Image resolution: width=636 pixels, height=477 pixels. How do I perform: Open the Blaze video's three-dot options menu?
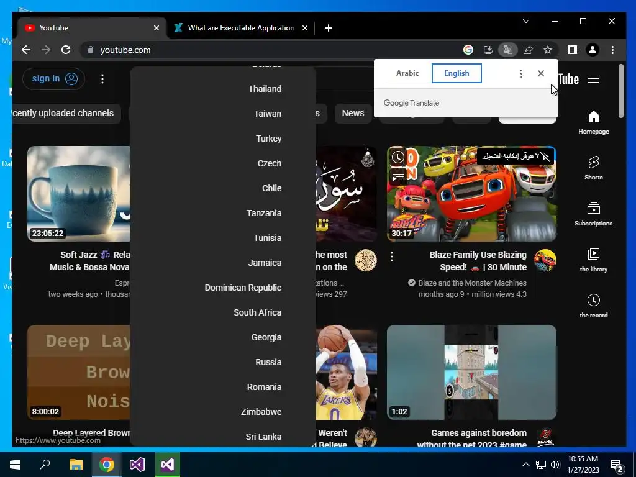[392, 257]
